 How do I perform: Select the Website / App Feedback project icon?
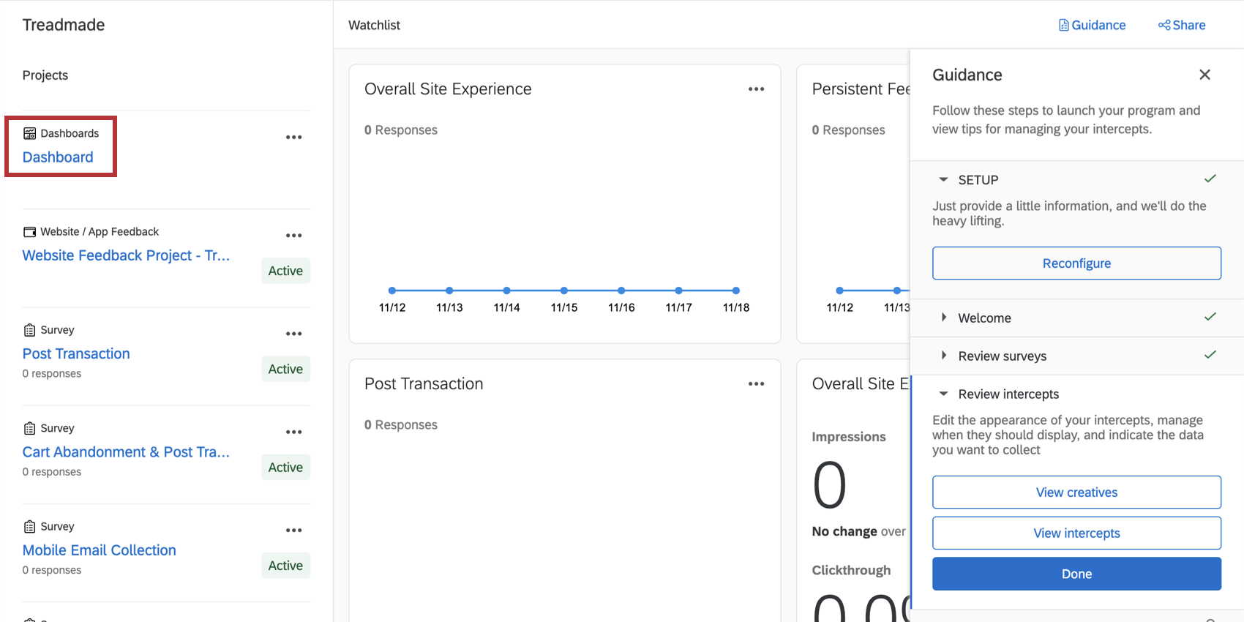(30, 231)
